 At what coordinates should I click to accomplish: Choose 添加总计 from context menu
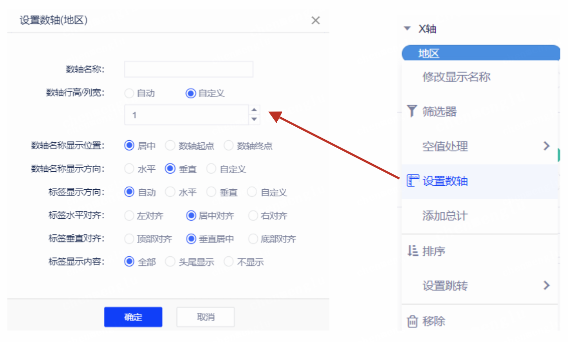pos(445,216)
